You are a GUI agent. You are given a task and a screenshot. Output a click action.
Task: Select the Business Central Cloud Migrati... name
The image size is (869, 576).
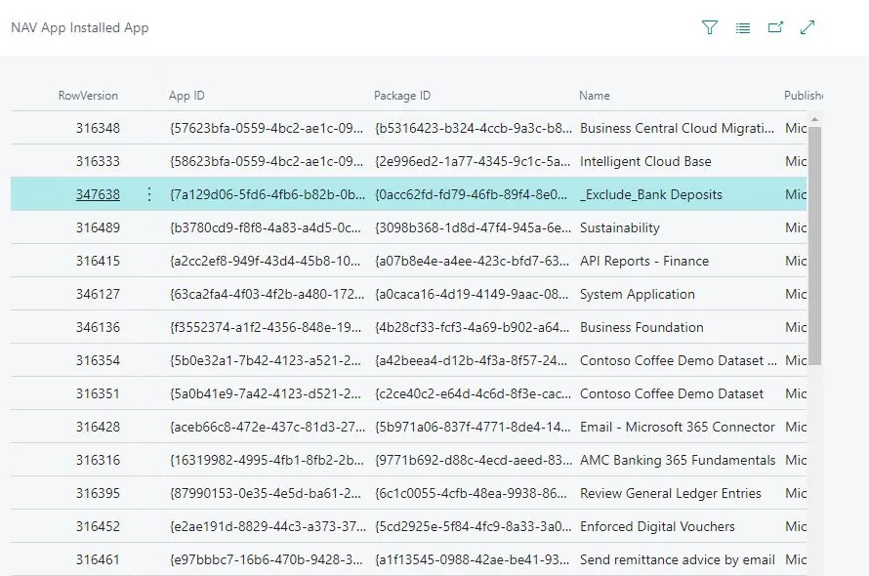point(678,128)
